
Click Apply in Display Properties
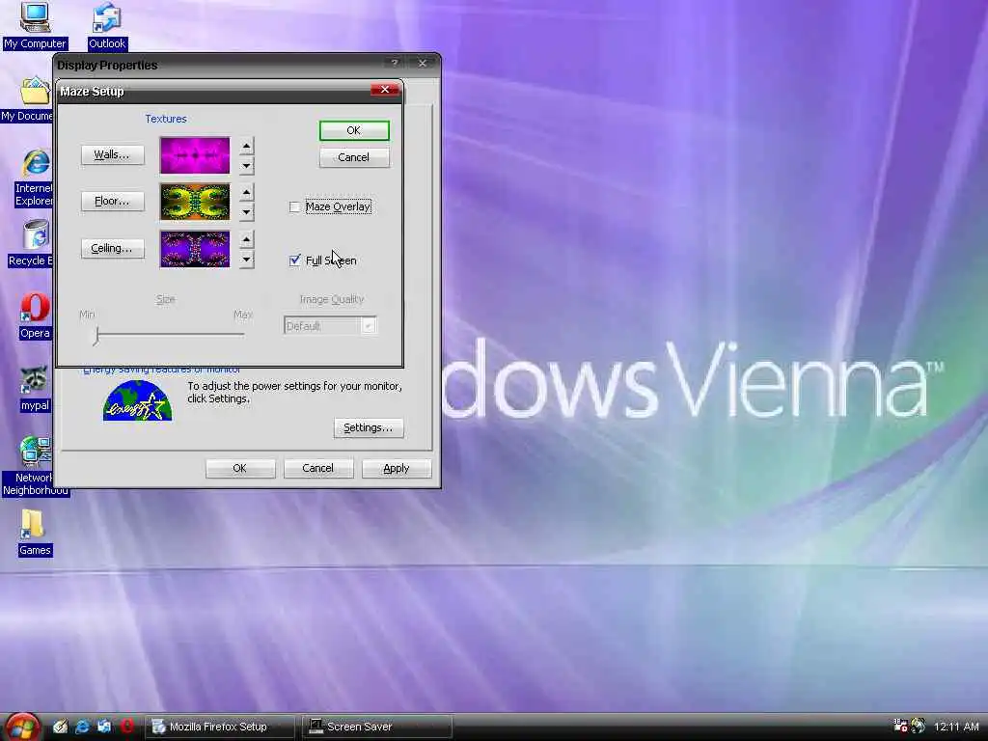pos(397,468)
